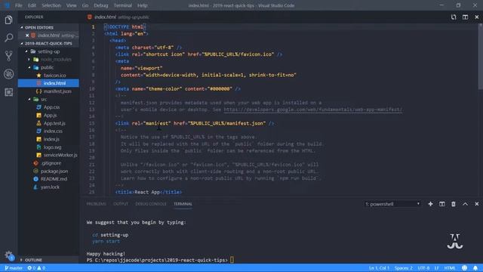
Task: Follow the developers.google.com web-app-manifest link
Action: click(x=312, y=110)
